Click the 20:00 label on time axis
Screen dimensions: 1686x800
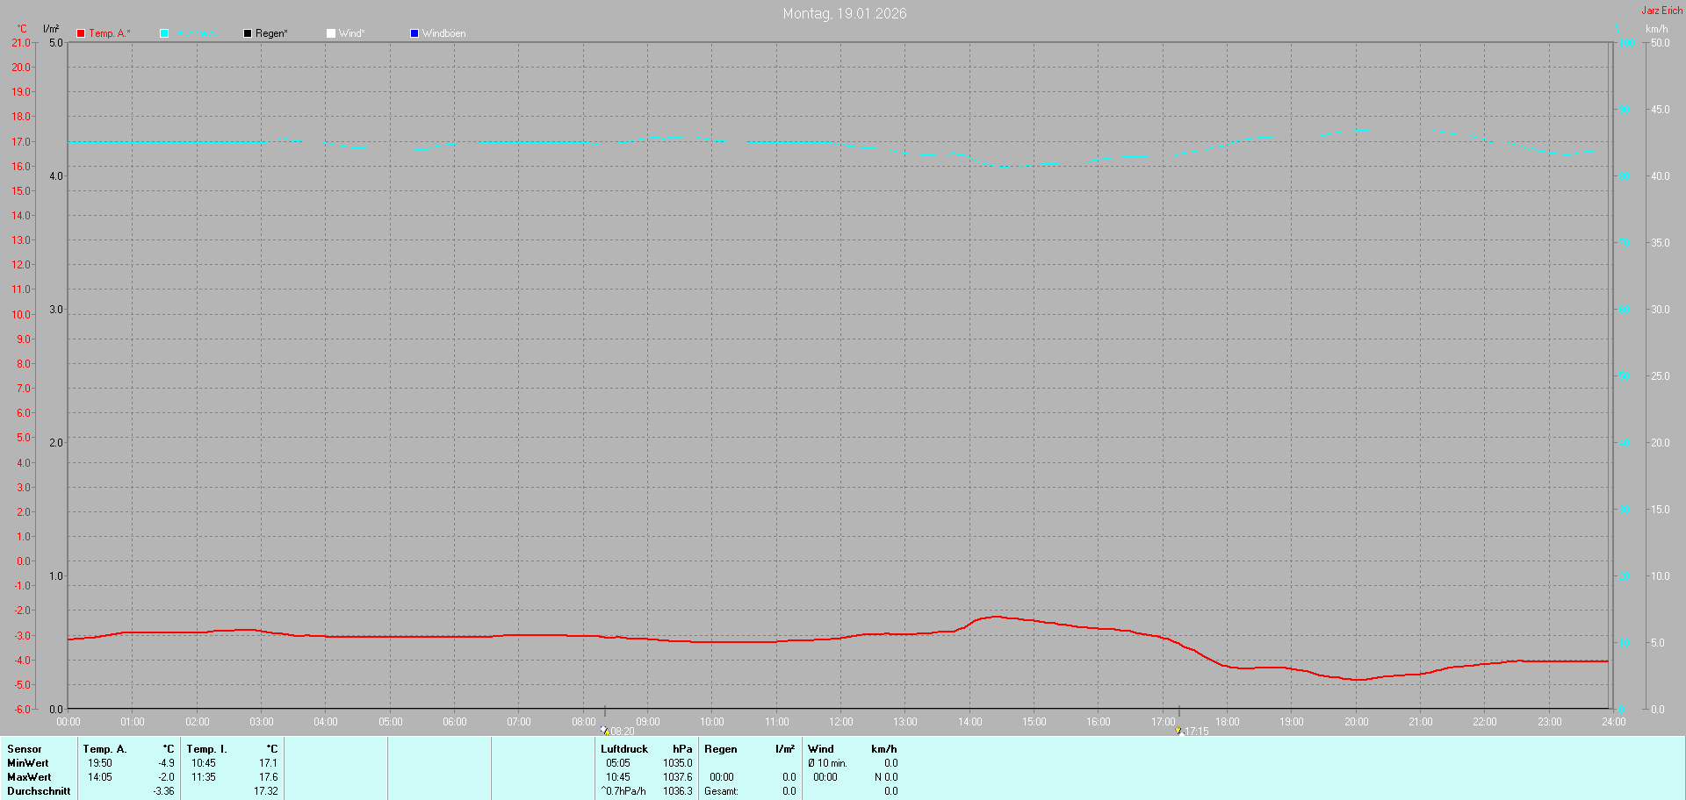1357,722
